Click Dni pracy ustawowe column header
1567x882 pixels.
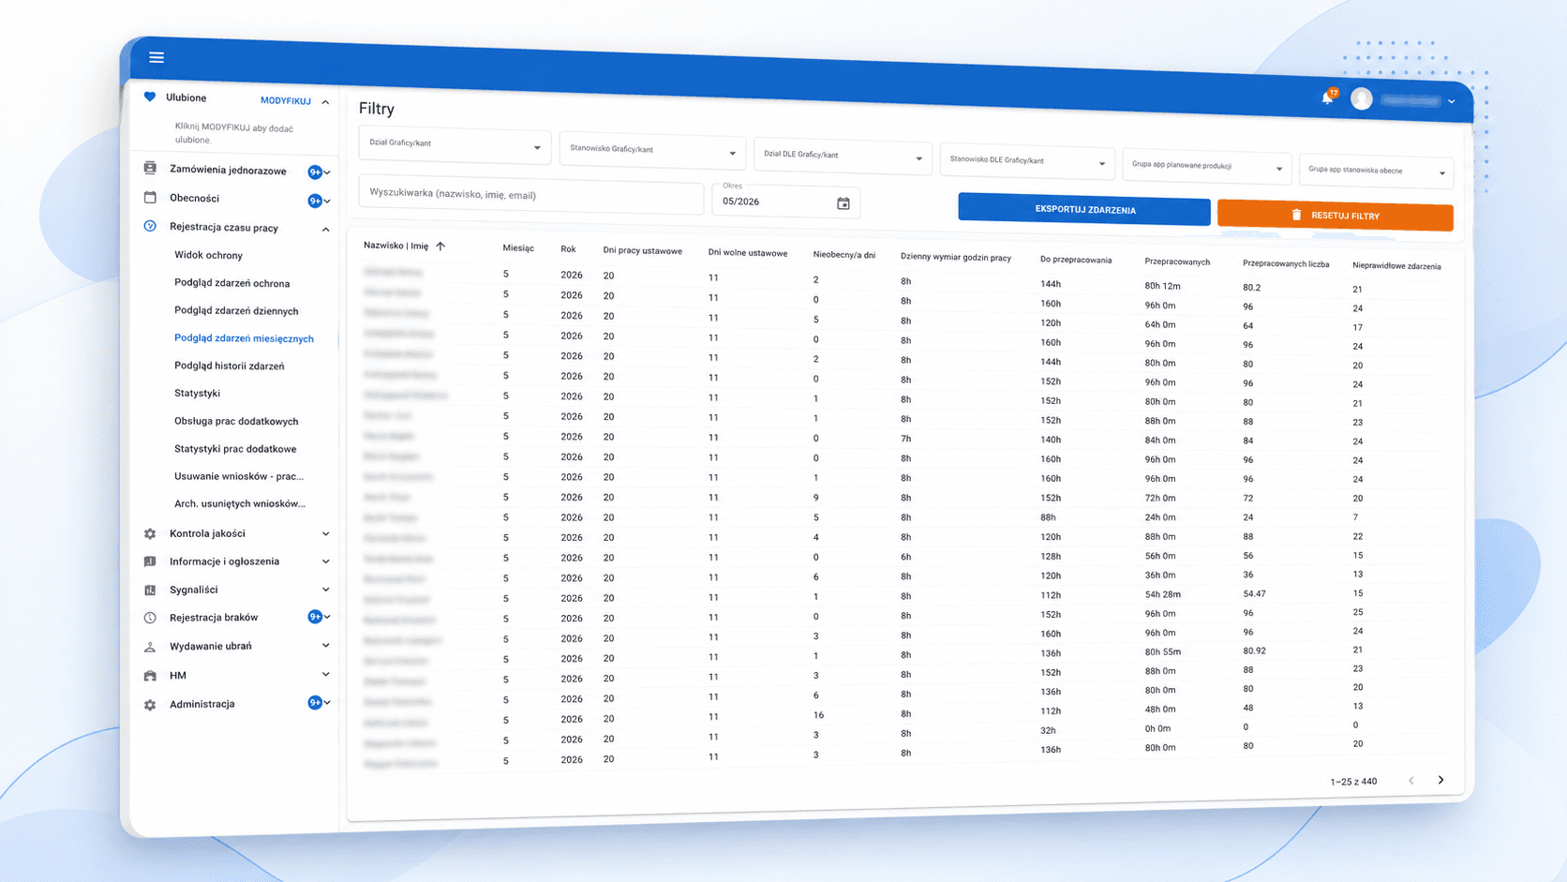tap(642, 251)
